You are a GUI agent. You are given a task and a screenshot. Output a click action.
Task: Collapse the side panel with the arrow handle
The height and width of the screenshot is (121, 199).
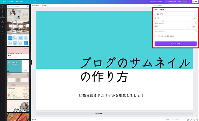[x=31, y=62]
